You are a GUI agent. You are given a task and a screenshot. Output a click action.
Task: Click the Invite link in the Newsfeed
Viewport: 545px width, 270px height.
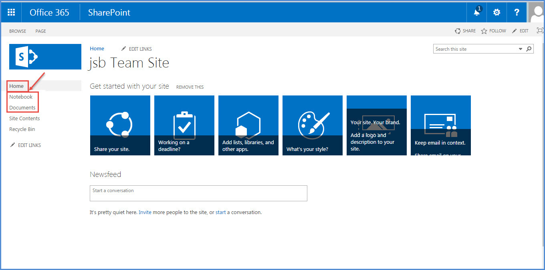pyautogui.click(x=145, y=212)
